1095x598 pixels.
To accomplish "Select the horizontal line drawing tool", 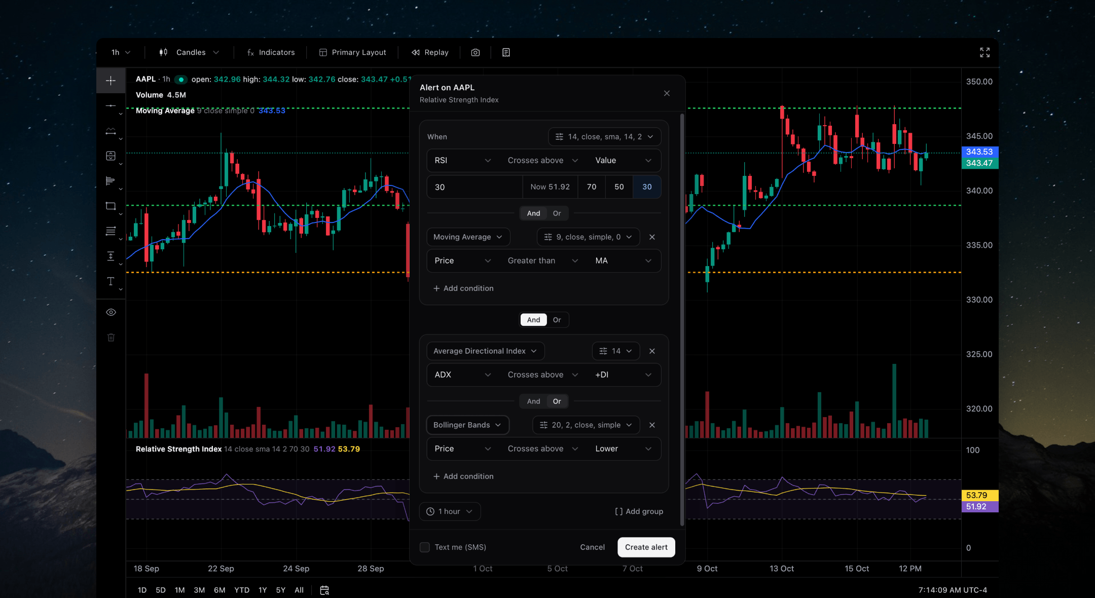I will coord(111,106).
